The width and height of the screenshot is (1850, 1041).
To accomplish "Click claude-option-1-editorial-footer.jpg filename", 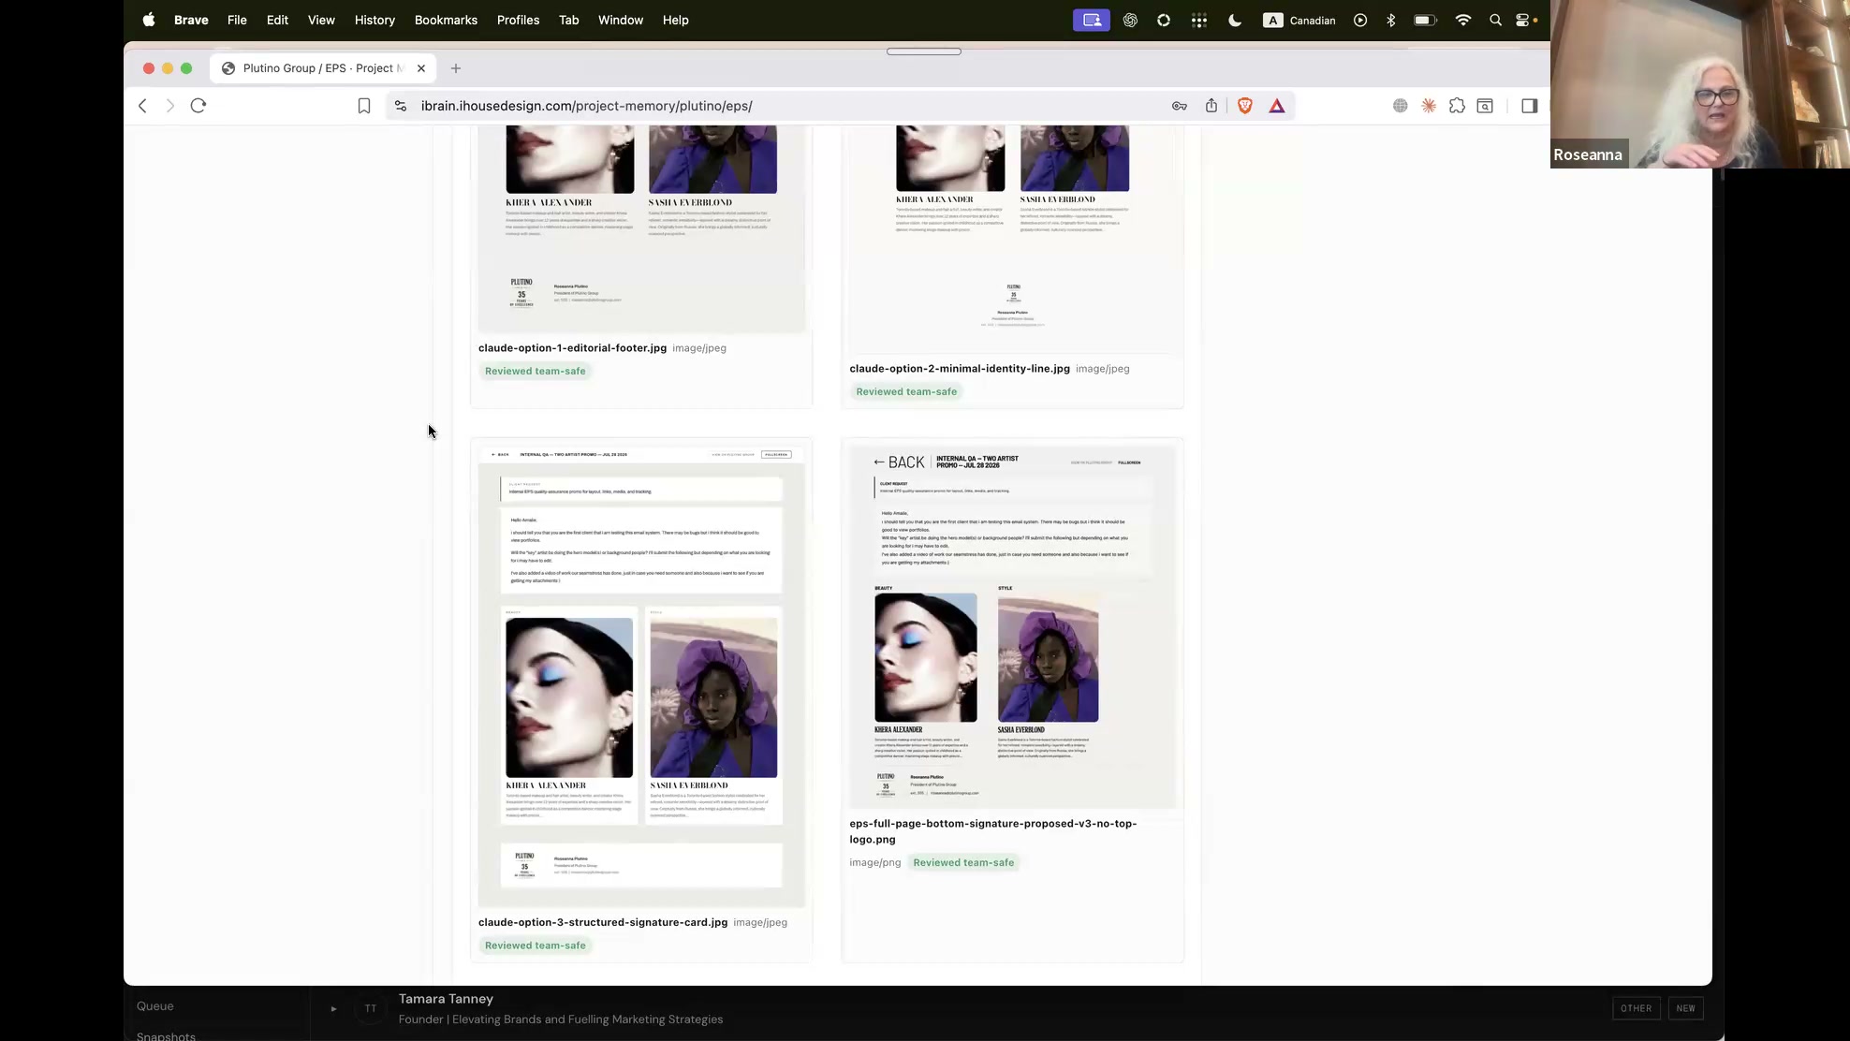I will (572, 348).
